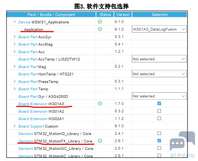198x161 pixels.
Task: Expand the Board Part Acc row (version 1.2.1)
Action: click(14, 52)
